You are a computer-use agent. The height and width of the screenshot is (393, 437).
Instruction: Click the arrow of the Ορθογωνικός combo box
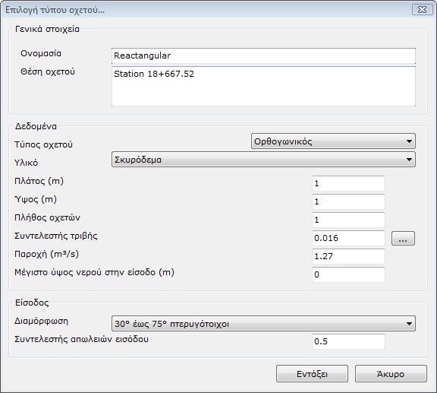(x=409, y=141)
